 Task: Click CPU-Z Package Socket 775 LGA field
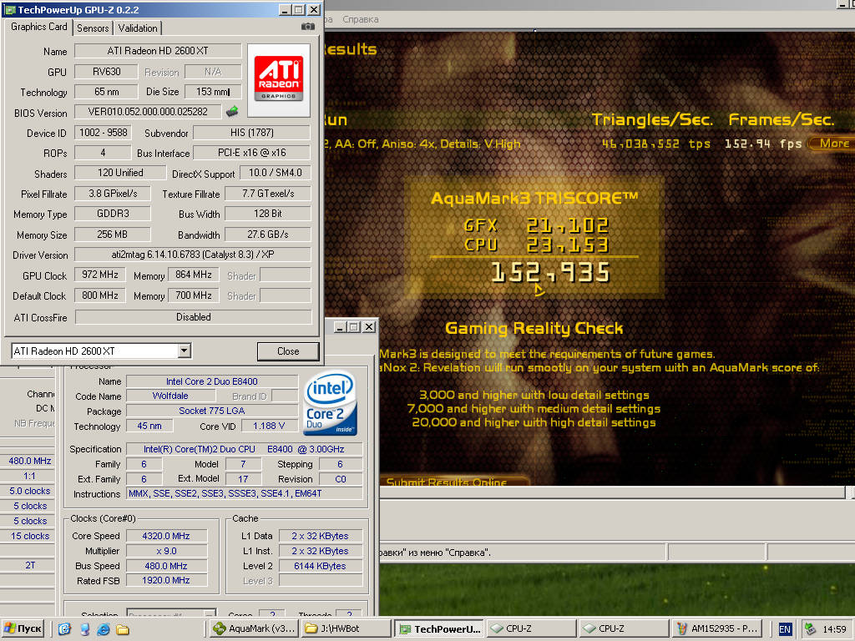pyautogui.click(x=212, y=411)
